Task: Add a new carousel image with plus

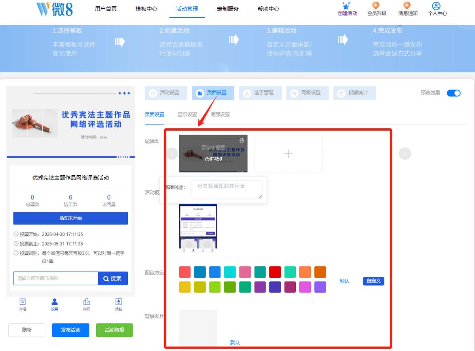Action: 289,154
